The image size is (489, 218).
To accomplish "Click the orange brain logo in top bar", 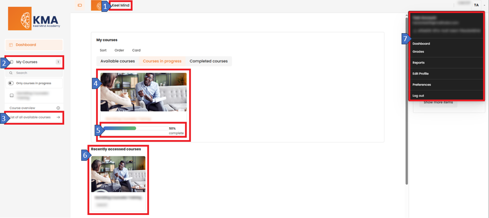I will pos(96,5).
